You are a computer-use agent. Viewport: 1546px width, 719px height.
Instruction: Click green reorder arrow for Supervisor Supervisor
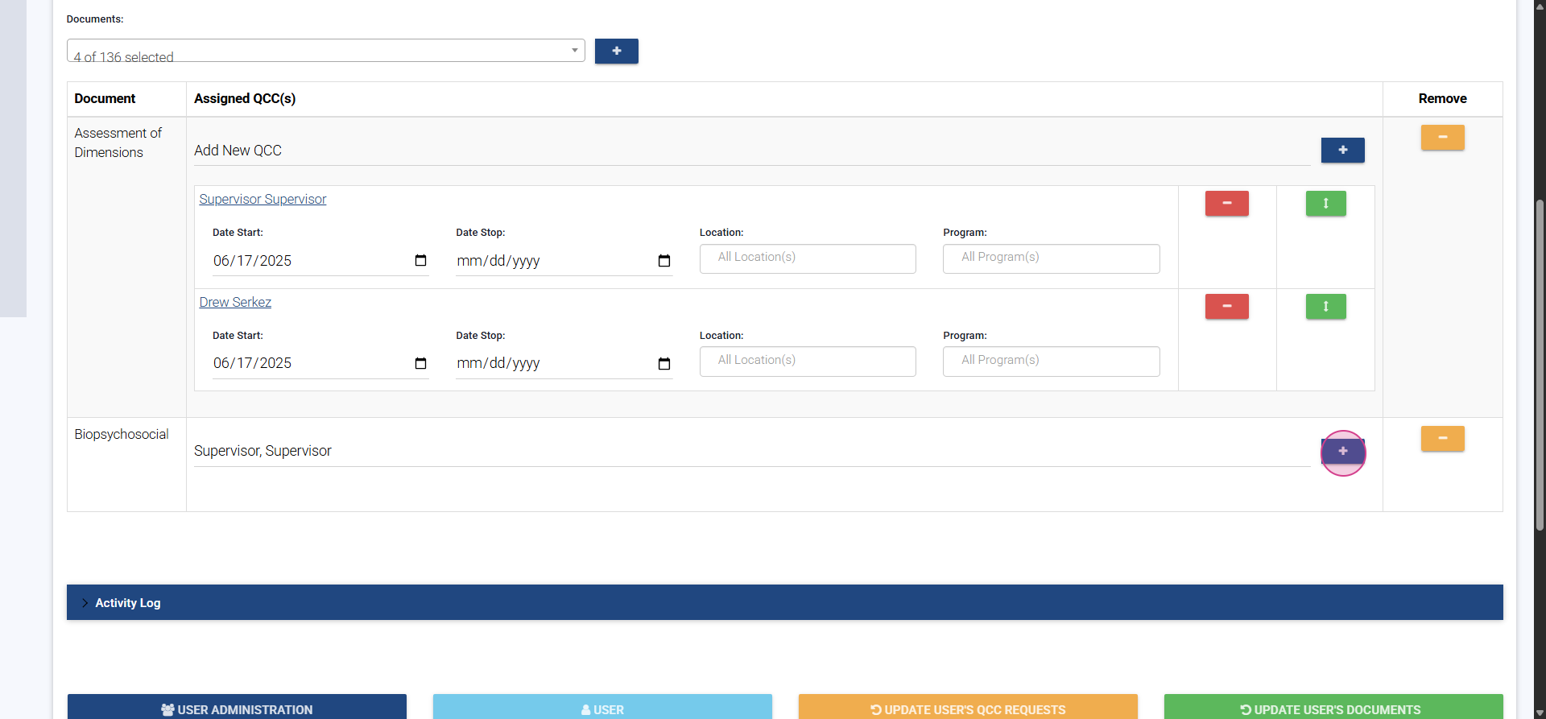point(1325,203)
